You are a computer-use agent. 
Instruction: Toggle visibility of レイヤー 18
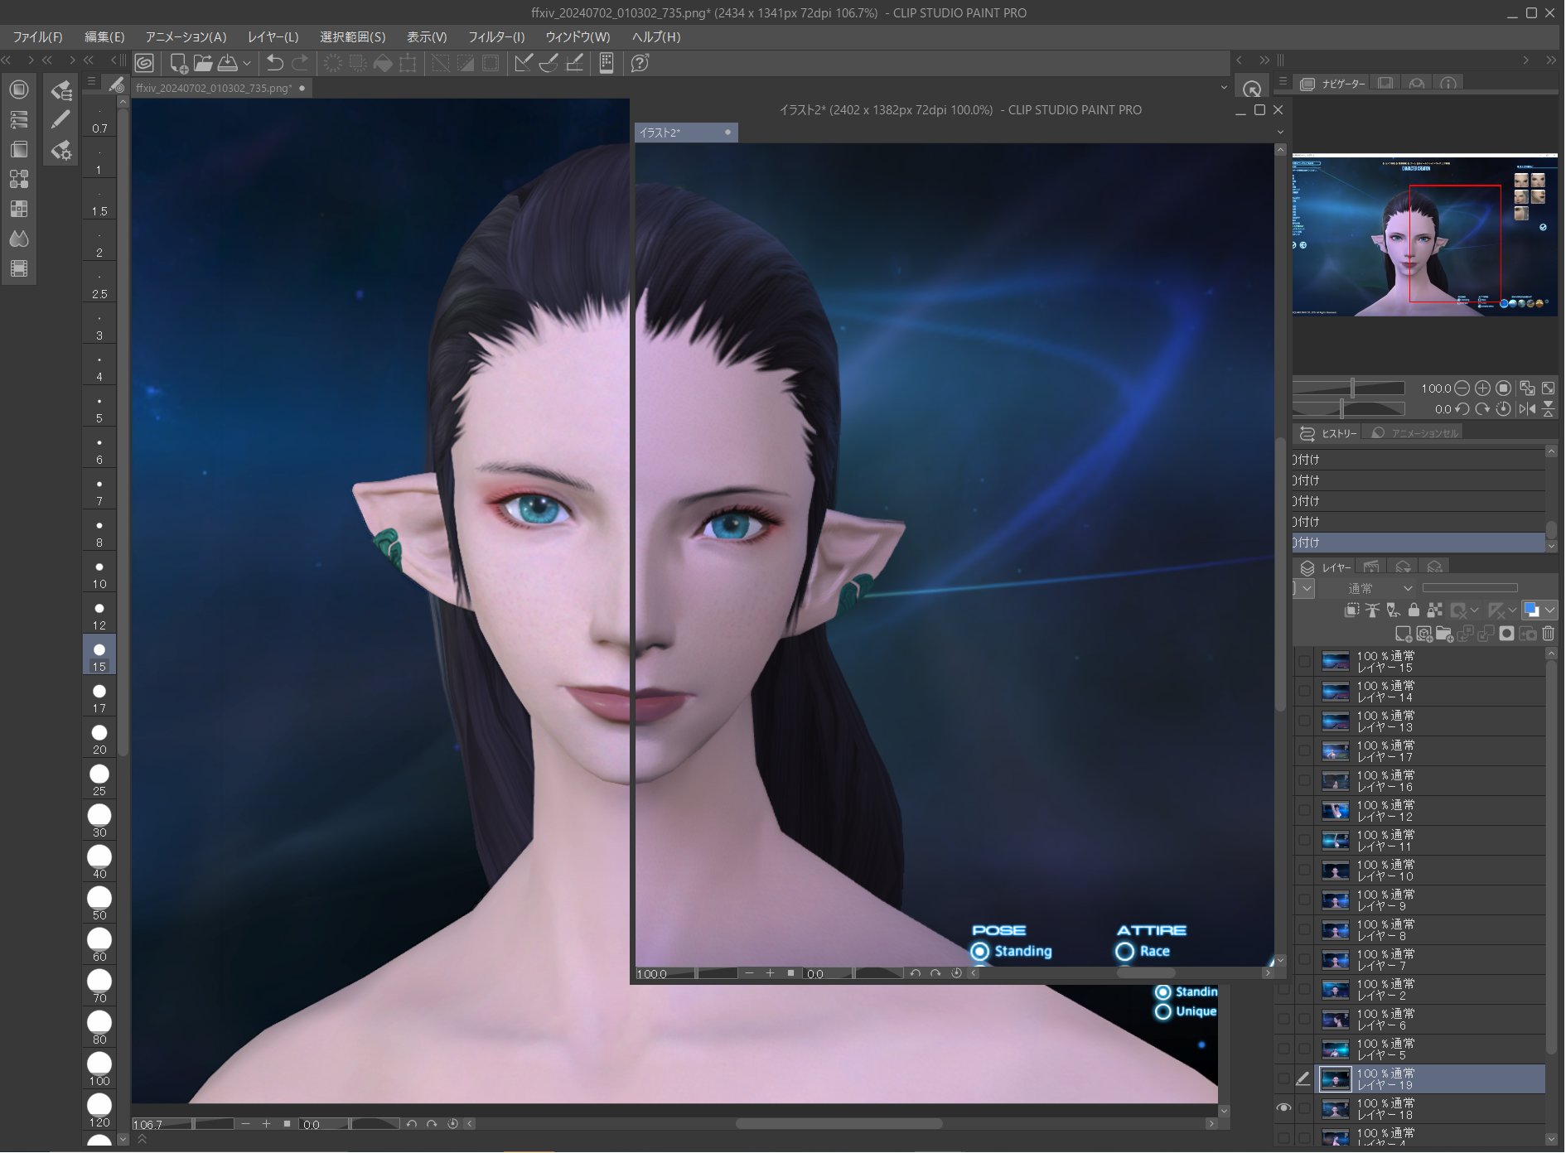[1284, 1108]
